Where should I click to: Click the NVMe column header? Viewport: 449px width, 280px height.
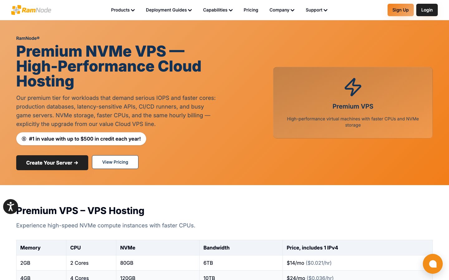coord(158,248)
